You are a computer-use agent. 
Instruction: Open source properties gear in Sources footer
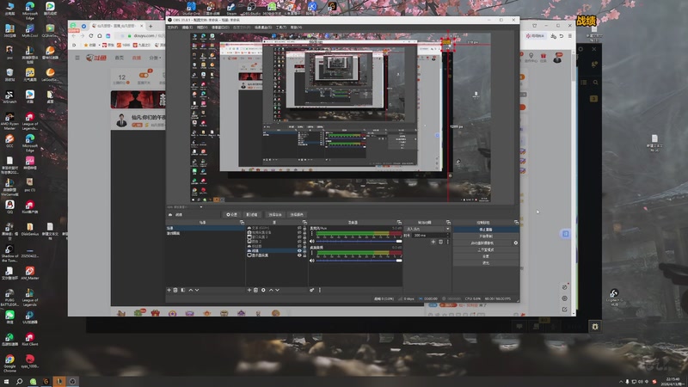263,290
